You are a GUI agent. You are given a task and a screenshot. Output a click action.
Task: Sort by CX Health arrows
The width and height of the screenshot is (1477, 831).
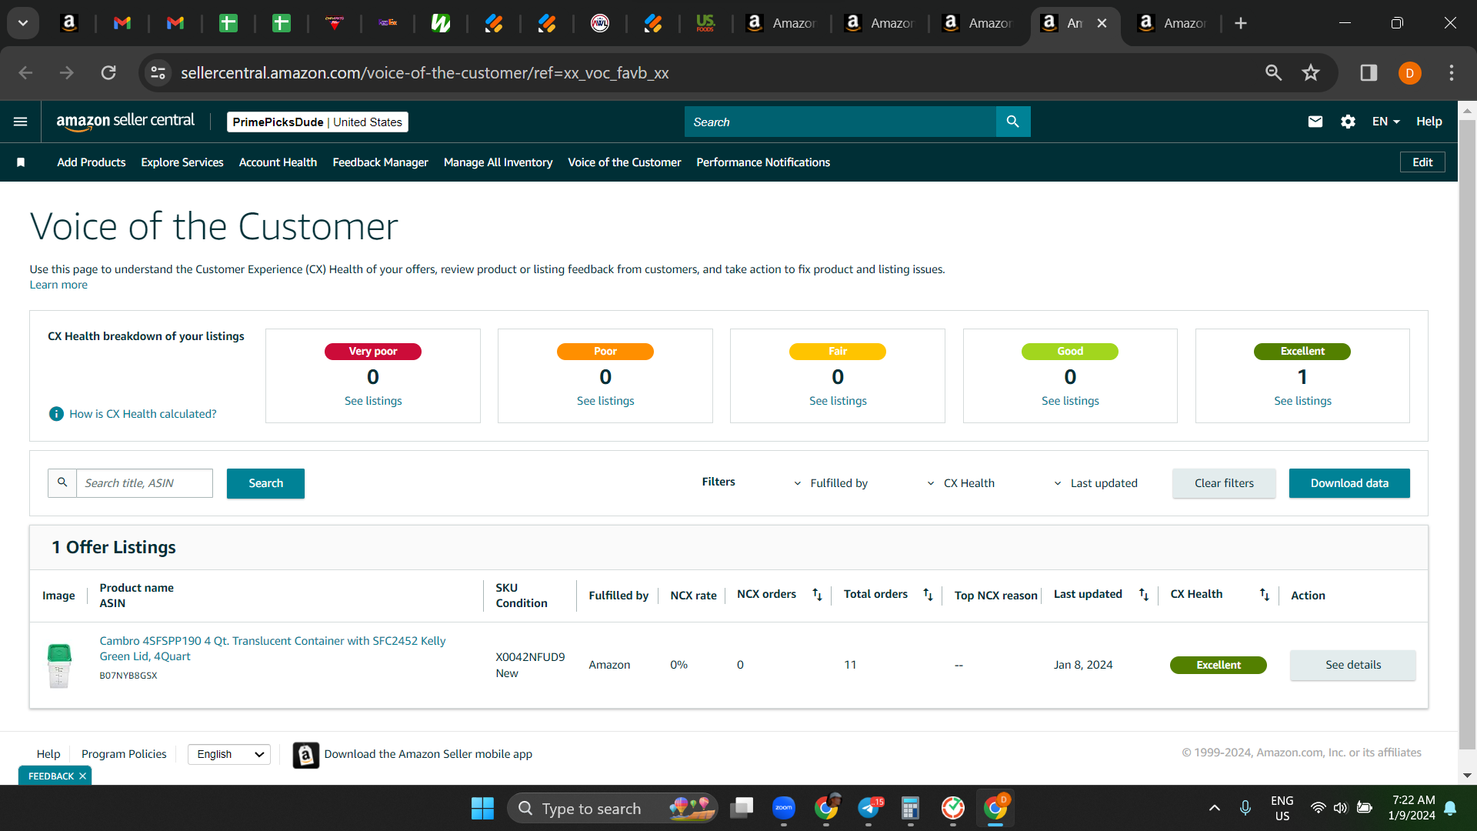[1265, 595]
